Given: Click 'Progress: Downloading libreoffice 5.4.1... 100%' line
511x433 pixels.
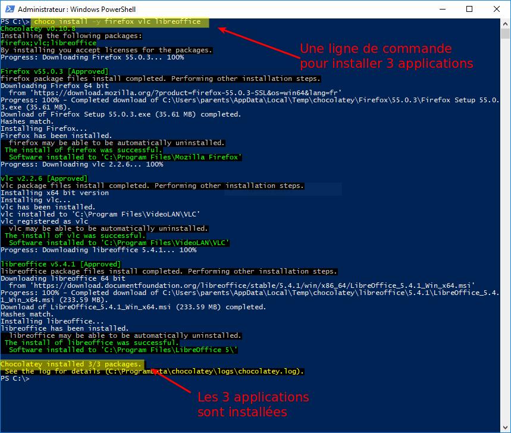Looking at the screenshot, I should click(x=99, y=250).
